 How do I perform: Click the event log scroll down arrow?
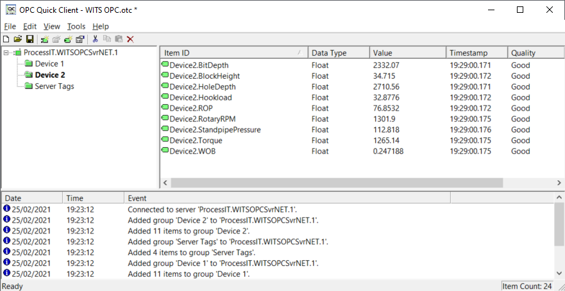click(x=559, y=273)
